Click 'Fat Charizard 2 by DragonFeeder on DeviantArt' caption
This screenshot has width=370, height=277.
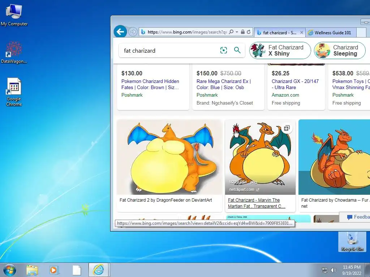coord(165,200)
